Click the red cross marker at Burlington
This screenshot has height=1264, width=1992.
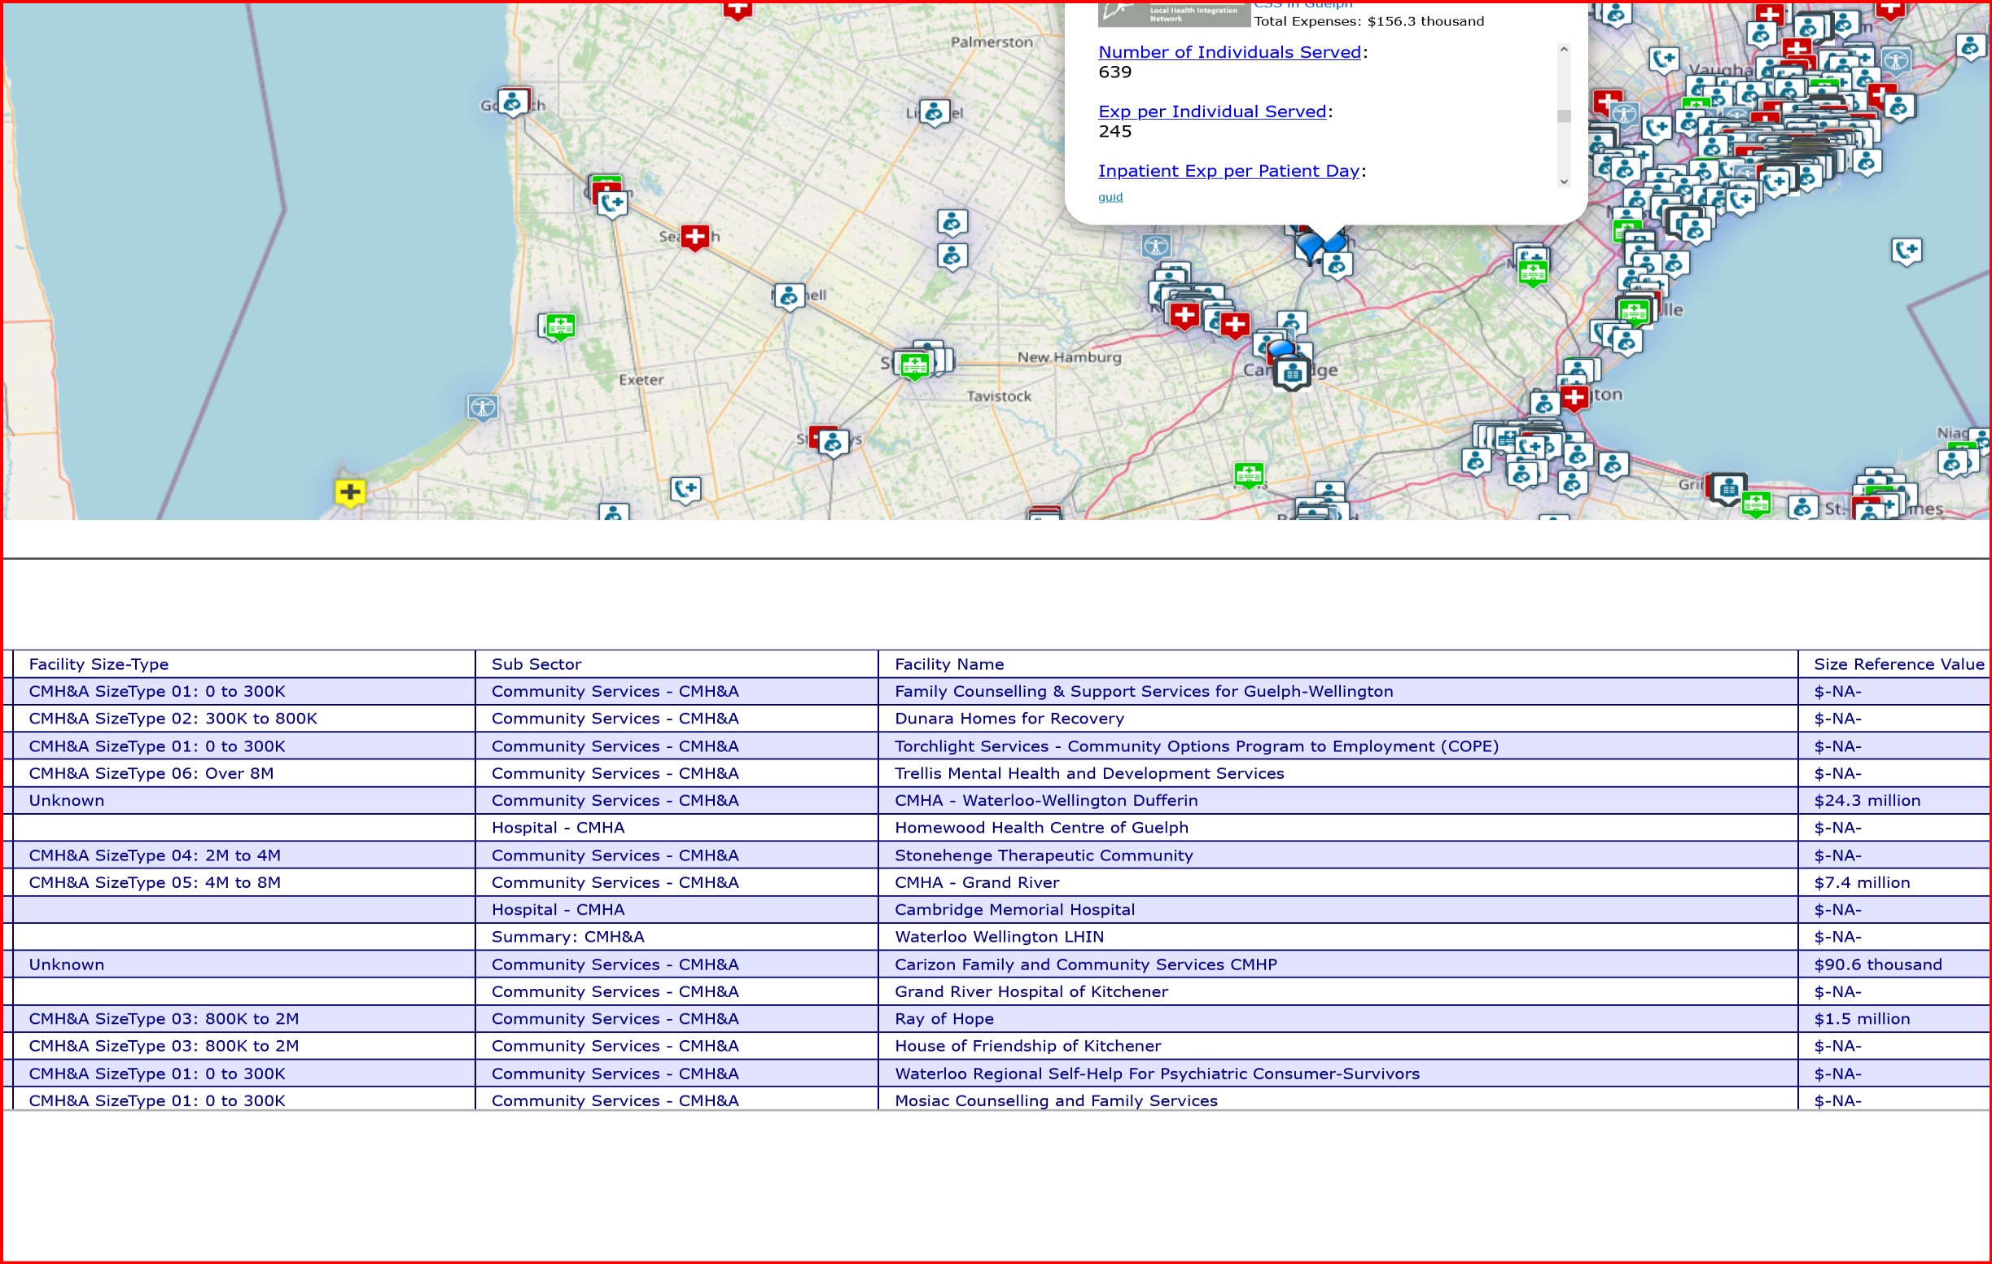1574,397
